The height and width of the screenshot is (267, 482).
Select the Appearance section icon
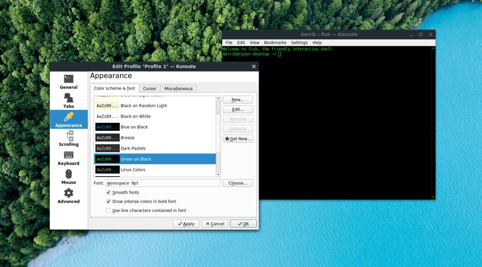[x=69, y=117]
